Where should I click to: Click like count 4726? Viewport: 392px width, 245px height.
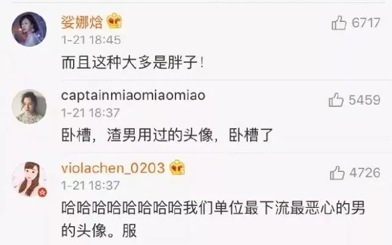tap(365, 173)
